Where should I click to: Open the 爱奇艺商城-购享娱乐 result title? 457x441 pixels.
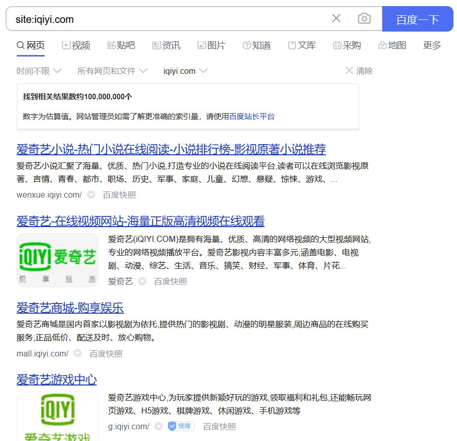pyautogui.click(x=70, y=308)
